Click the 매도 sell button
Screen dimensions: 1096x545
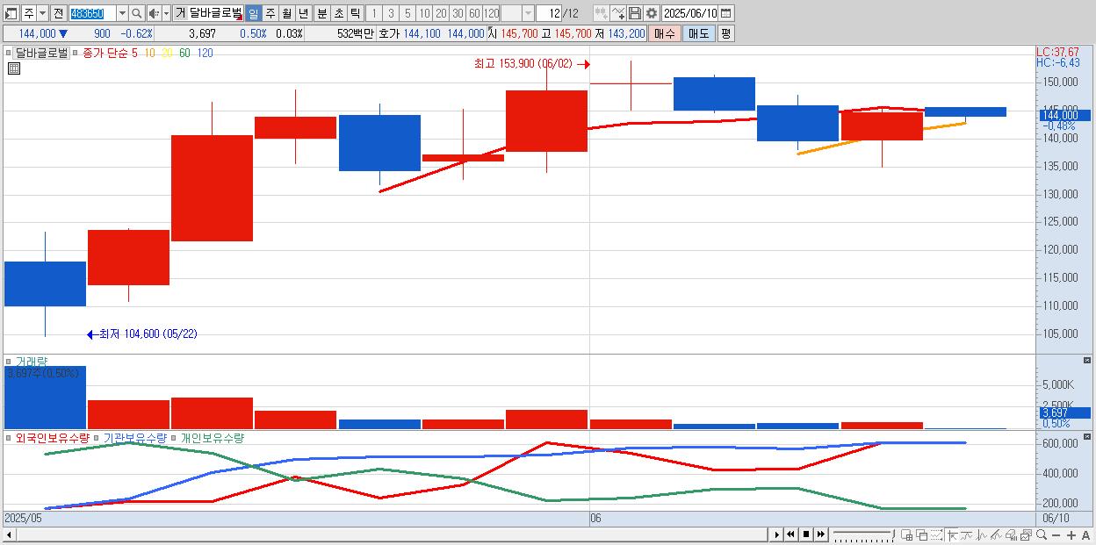(x=698, y=33)
